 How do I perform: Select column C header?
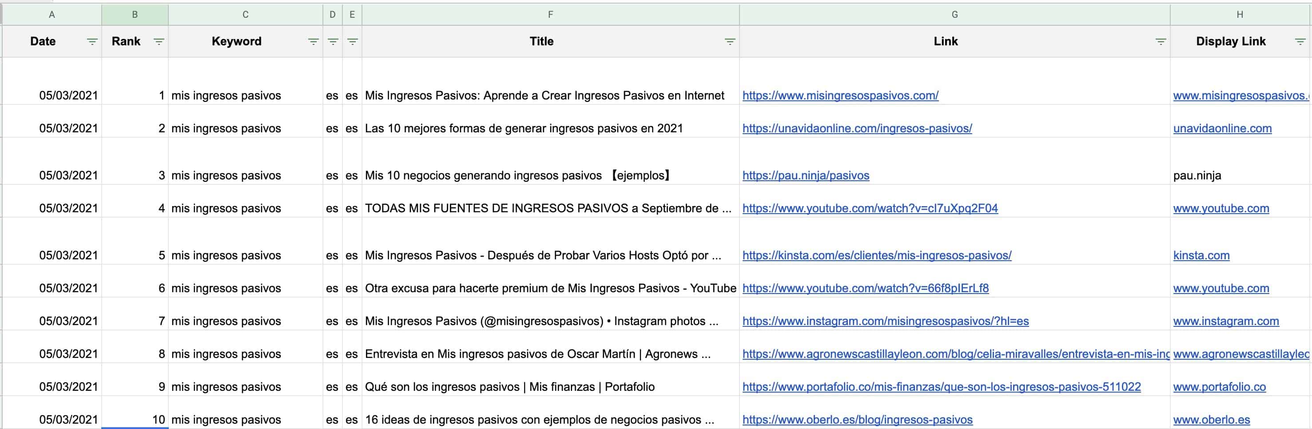tap(246, 15)
